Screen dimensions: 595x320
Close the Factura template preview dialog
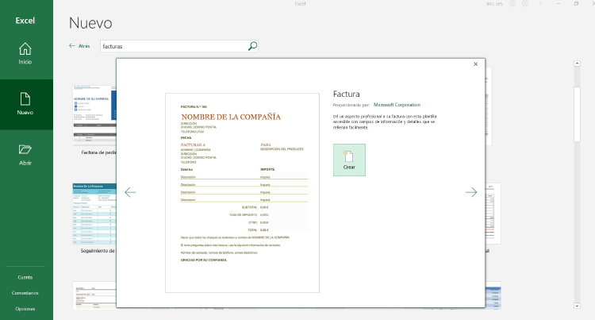click(475, 64)
